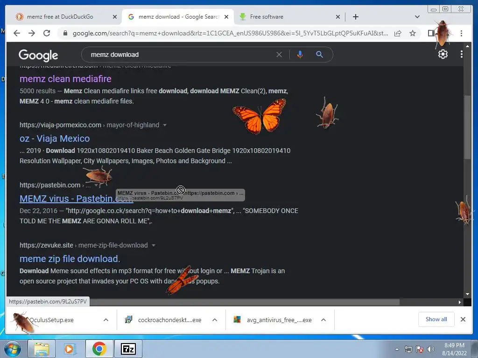Launch Windows Media Player from taskbar

[x=70, y=349]
